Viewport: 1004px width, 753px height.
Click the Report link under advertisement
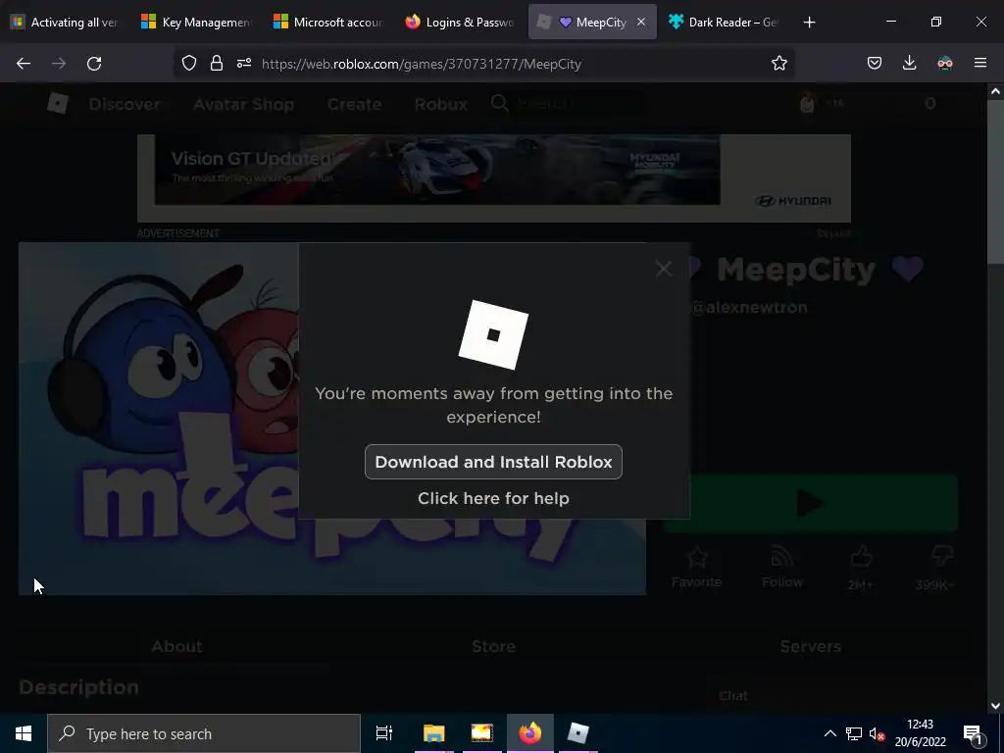[833, 233]
